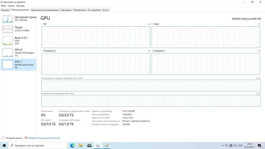The width and height of the screenshot is (265, 149).
Task: Click DirectX version value 12 (FL 11.0)
Action: tap(128, 118)
